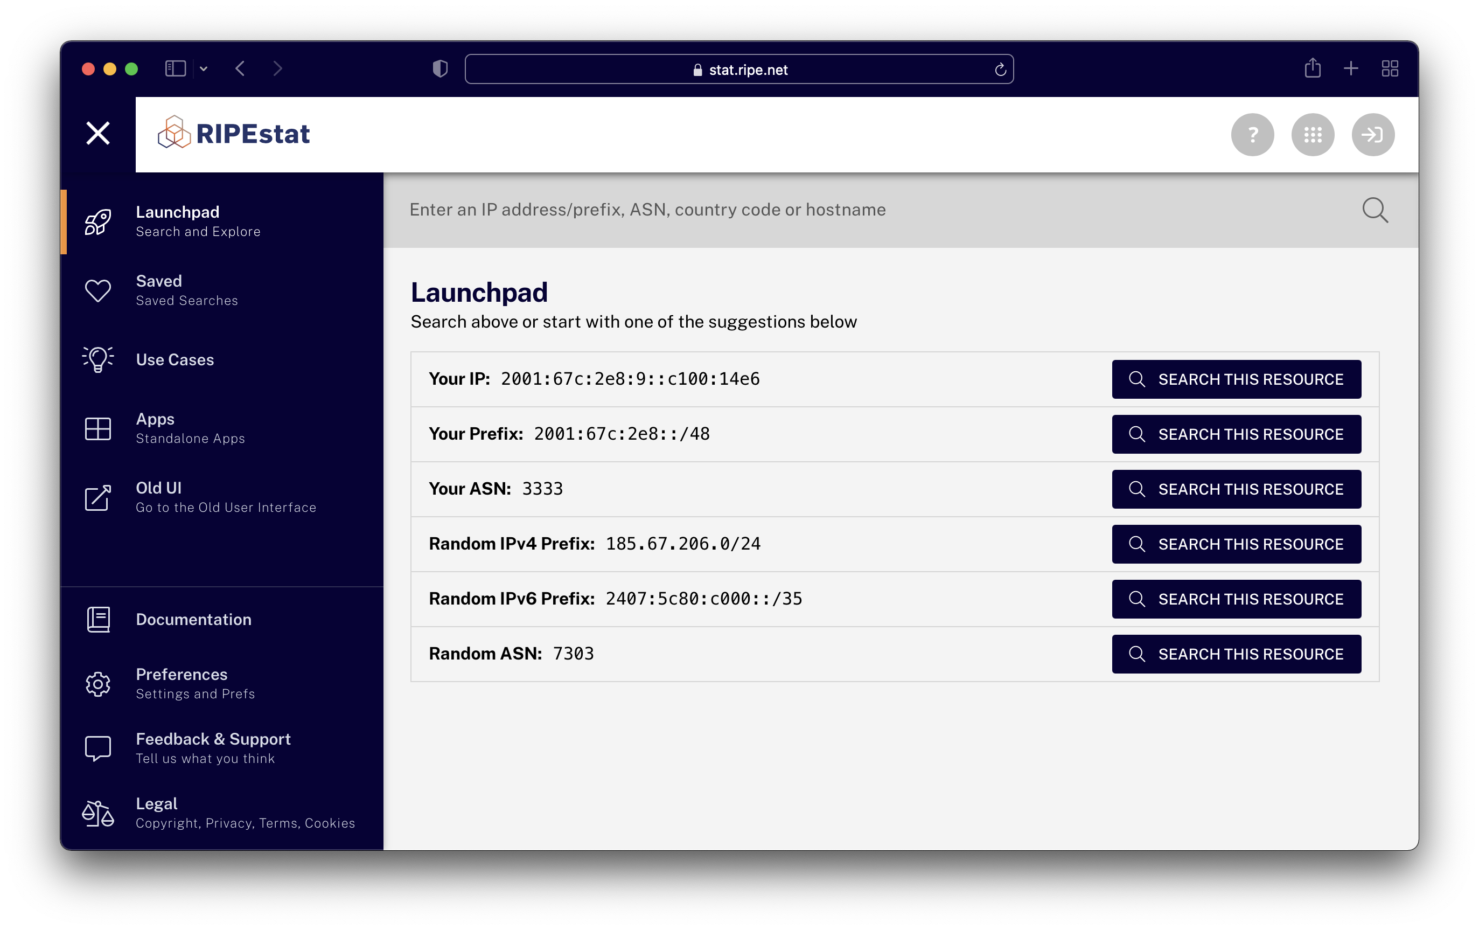Go to the Old UI link
This screenshot has width=1479, height=930.
(158, 496)
